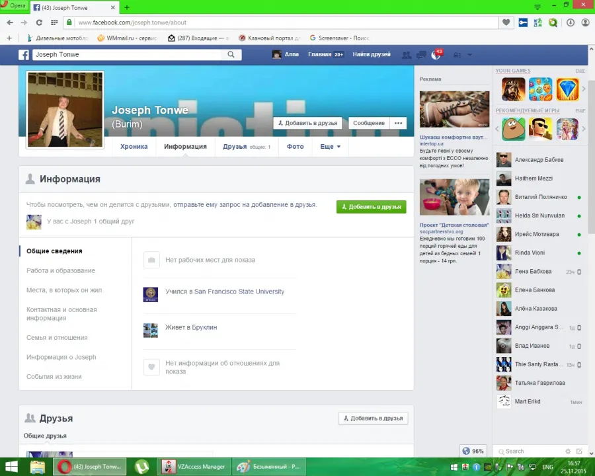This screenshot has height=476, width=595.
Task: Open chat with Александр Бабков
Action: click(539, 160)
